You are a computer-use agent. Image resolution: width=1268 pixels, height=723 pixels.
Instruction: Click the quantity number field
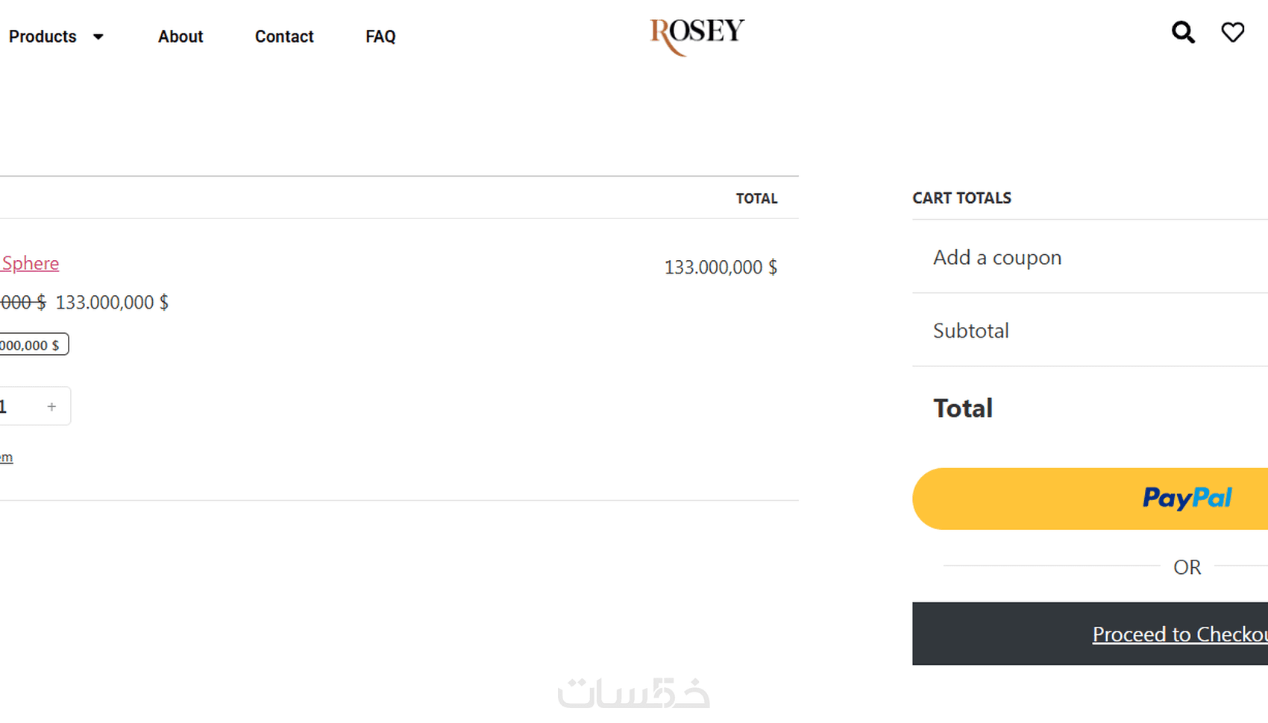[6, 406]
